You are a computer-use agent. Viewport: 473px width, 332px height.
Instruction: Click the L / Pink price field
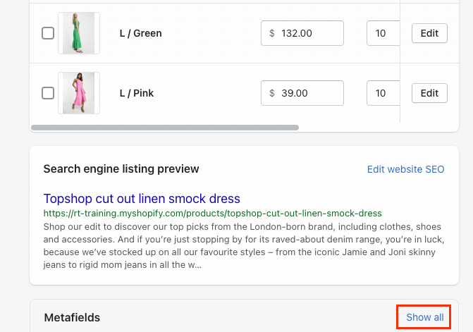[302, 93]
